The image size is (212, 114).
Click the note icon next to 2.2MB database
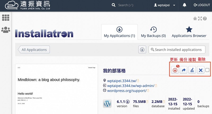tap(164, 102)
